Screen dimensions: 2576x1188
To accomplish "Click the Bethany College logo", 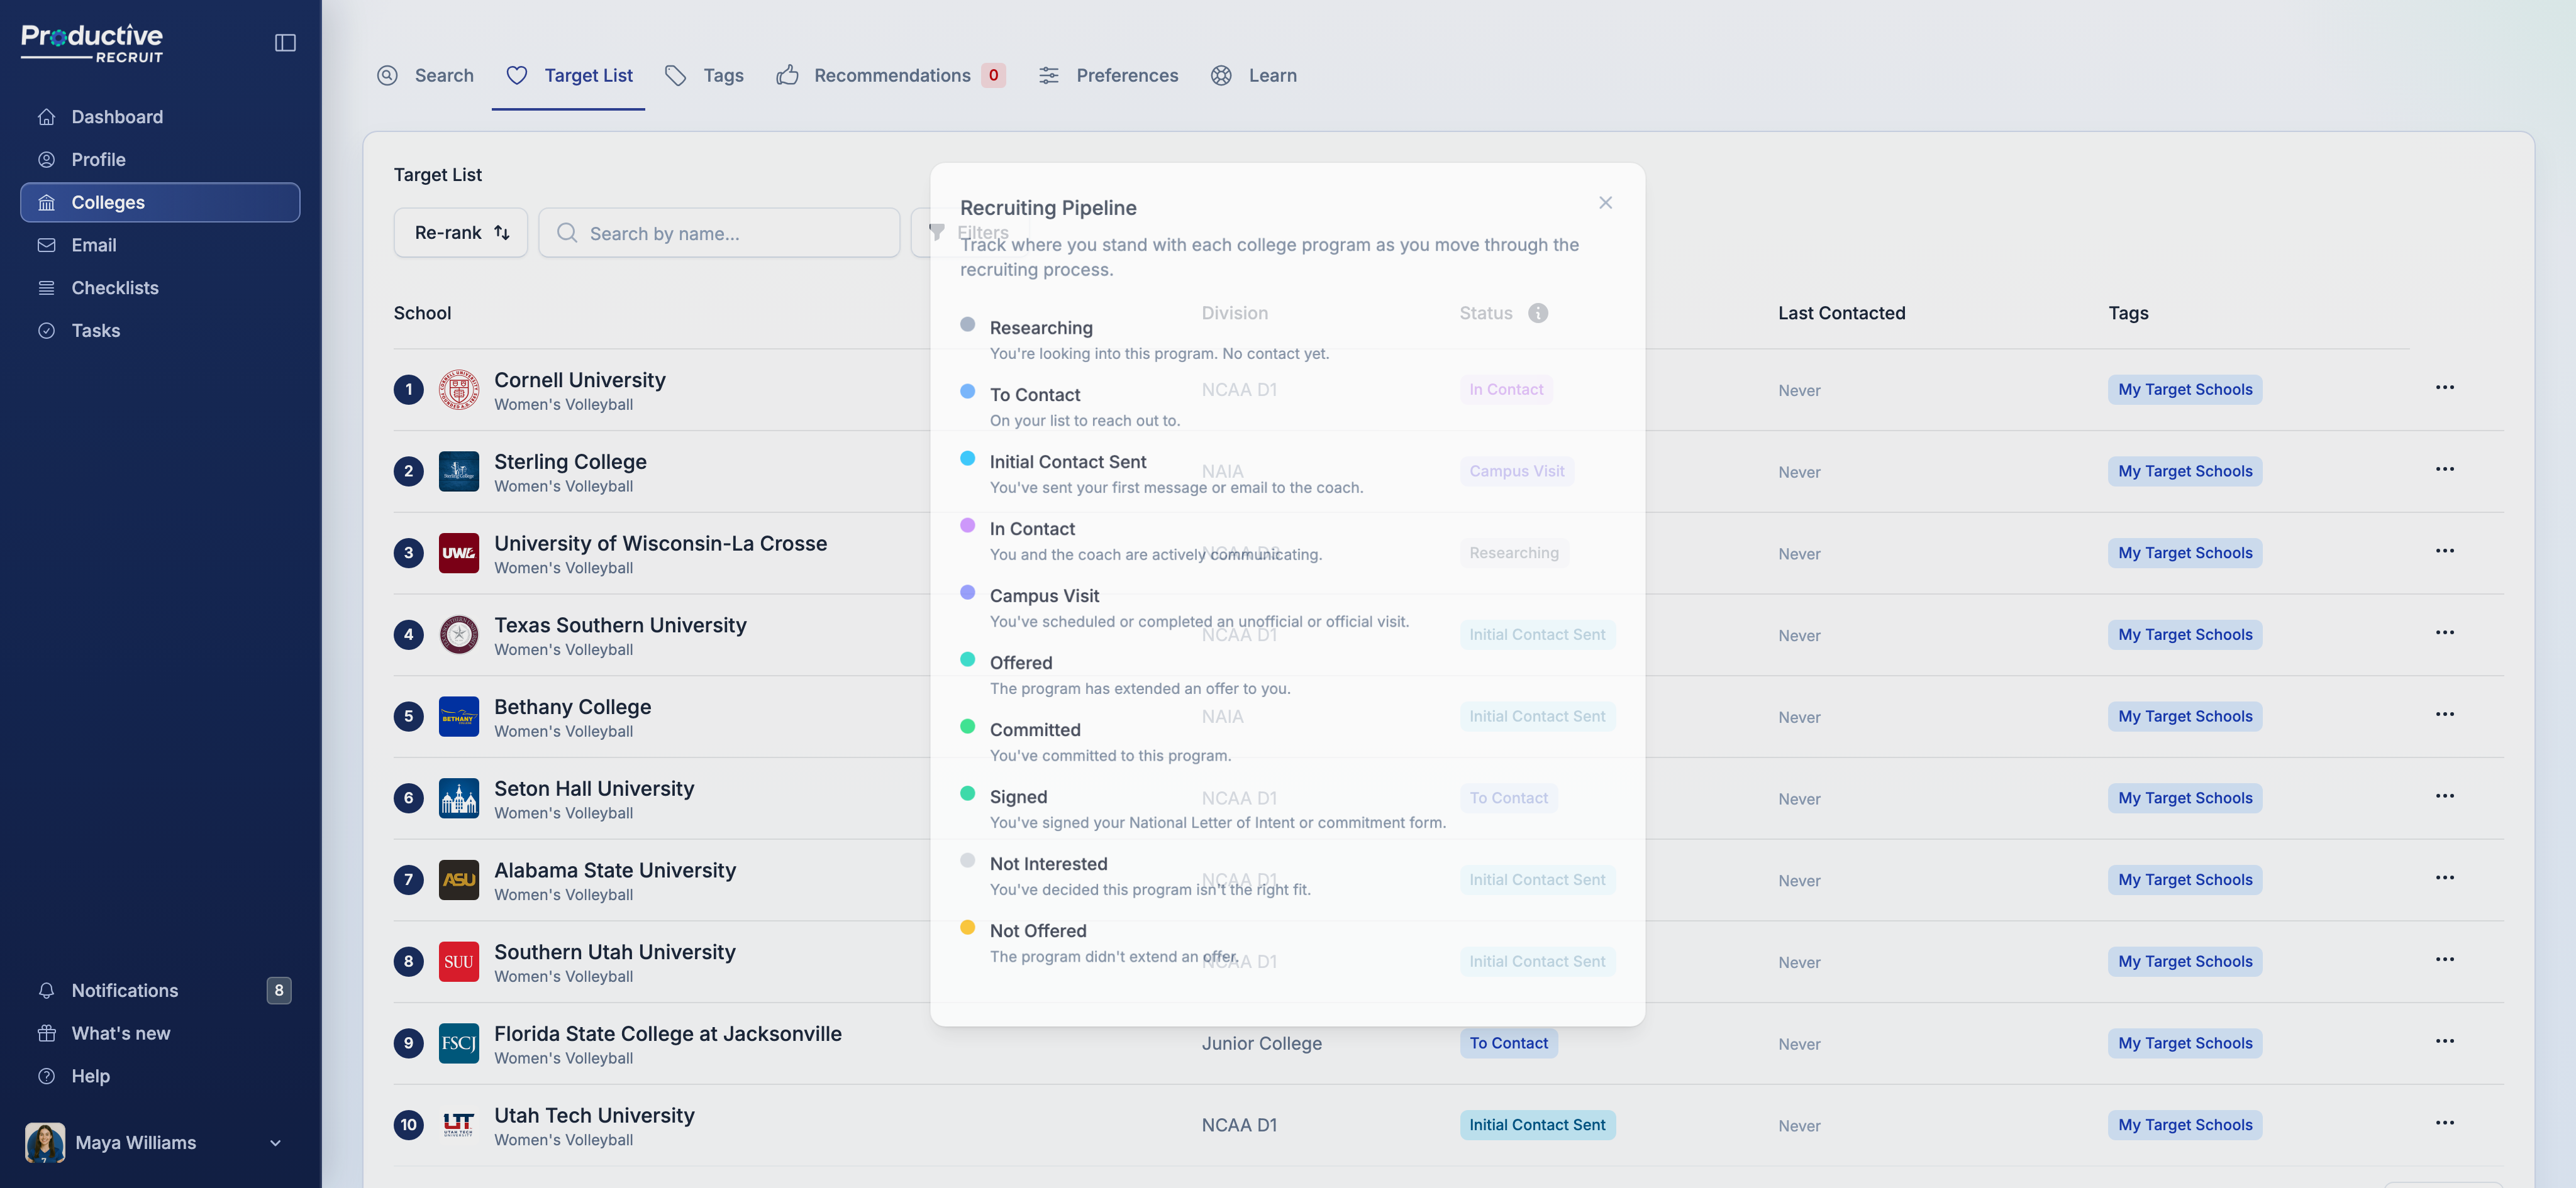I will (x=459, y=717).
